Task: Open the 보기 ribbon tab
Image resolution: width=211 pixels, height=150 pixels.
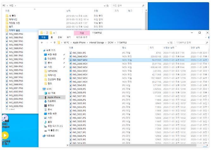Action: click(x=69, y=37)
